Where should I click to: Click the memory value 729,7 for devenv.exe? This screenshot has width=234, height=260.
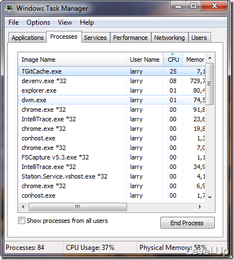click(x=197, y=81)
